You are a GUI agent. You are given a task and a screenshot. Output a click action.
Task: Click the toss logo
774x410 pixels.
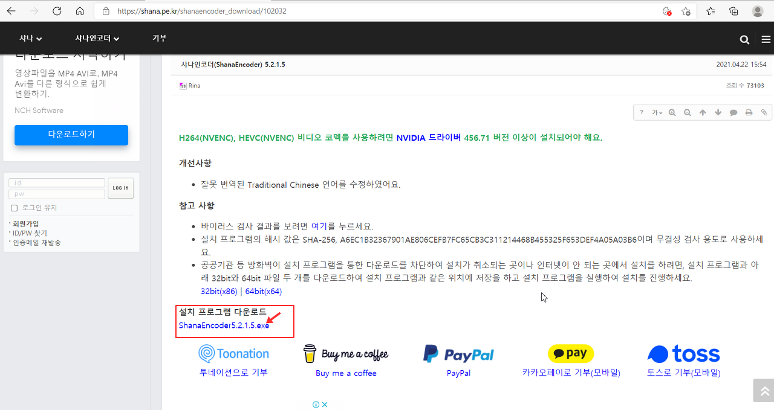pos(684,354)
